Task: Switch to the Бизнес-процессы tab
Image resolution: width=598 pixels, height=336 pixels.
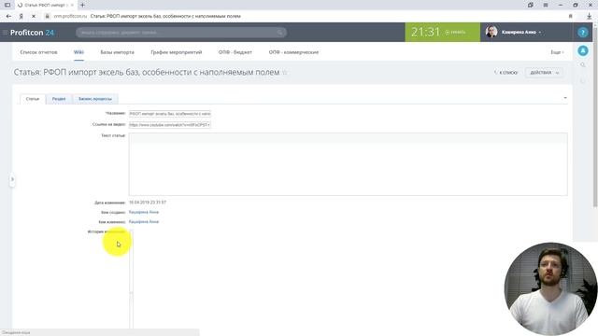Action: pos(95,99)
